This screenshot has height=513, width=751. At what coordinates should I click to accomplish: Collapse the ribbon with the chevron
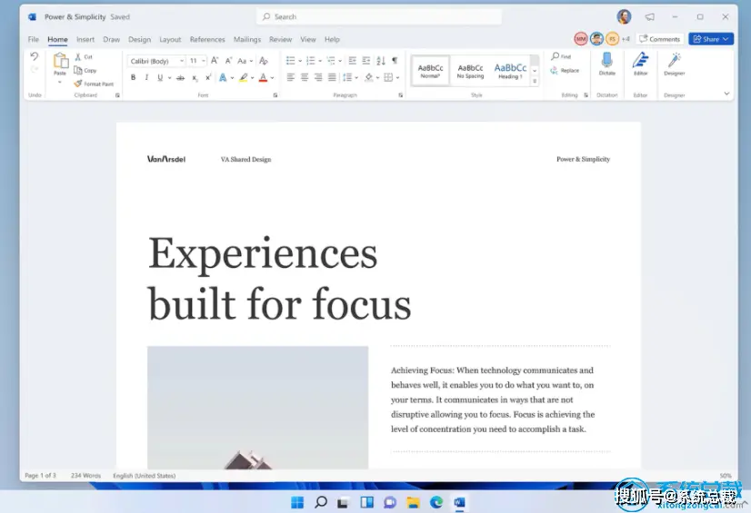point(726,94)
